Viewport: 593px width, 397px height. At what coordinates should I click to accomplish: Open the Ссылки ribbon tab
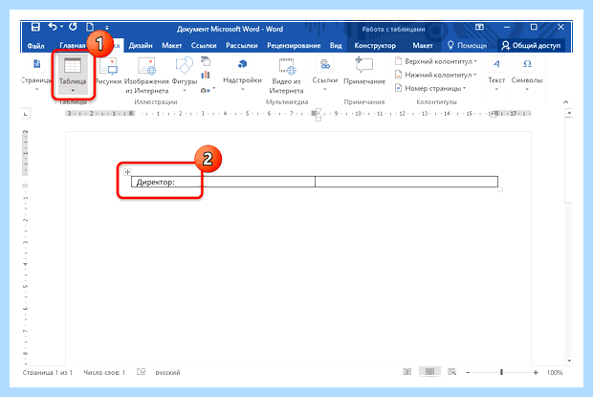(204, 46)
